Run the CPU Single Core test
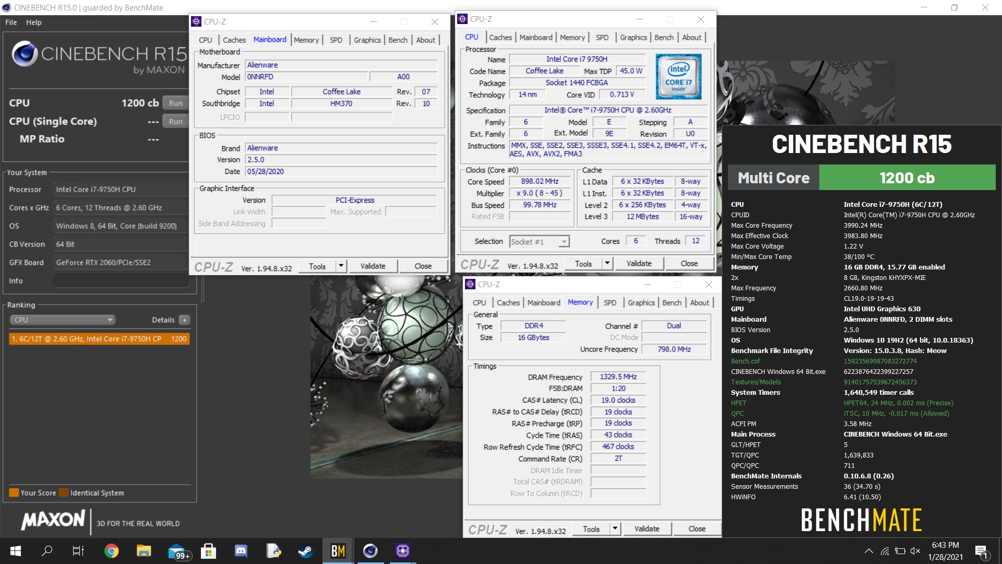1002x564 pixels. [175, 121]
